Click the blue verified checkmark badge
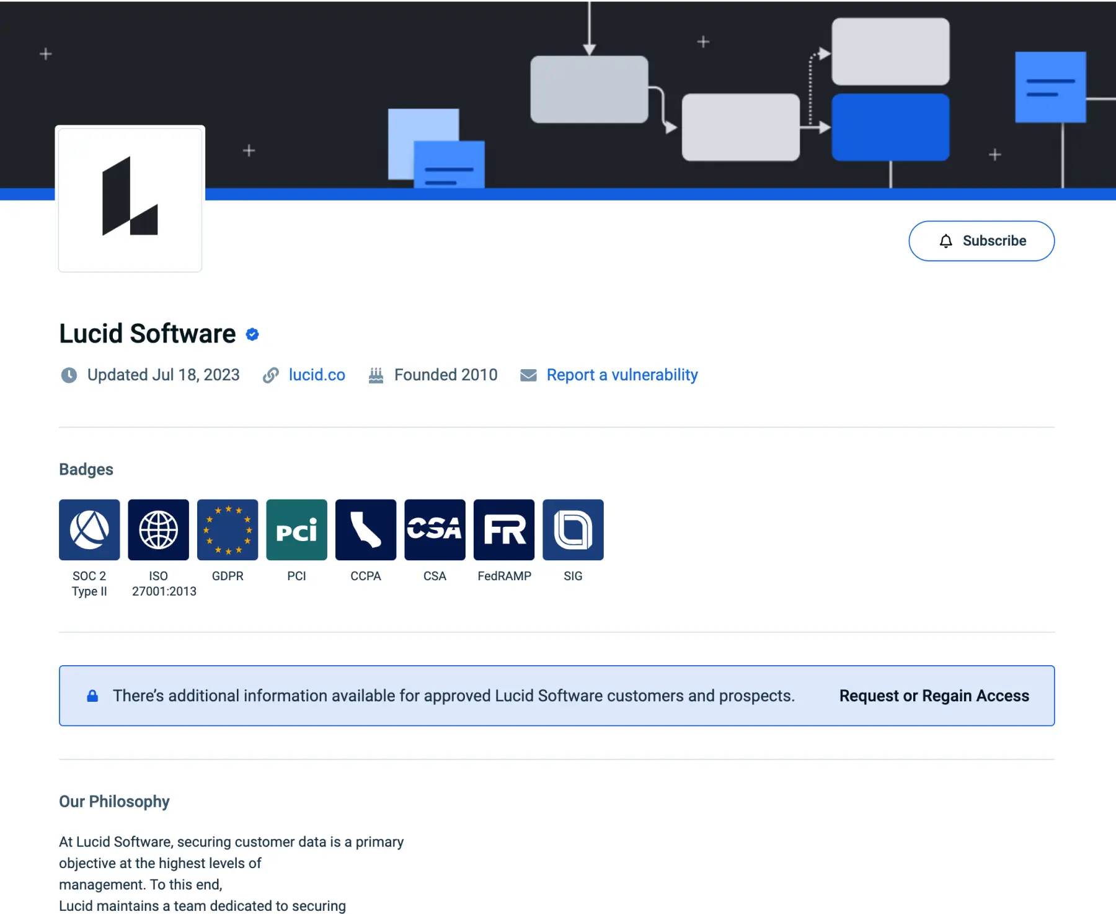This screenshot has width=1116, height=914. click(x=252, y=334)
